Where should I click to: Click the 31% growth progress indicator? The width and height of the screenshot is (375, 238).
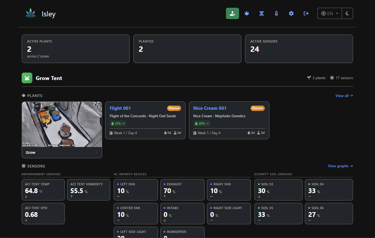click(x=118, y=123)
